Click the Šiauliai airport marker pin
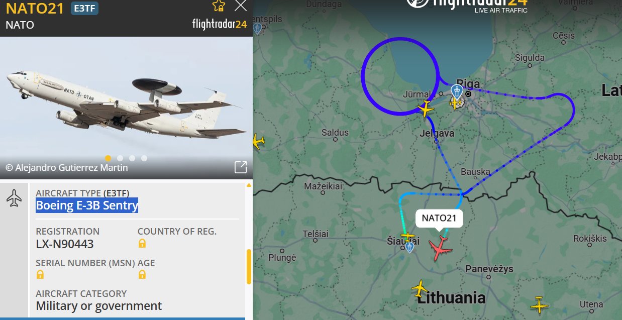The image size is (622, 320). coord(409,247)
